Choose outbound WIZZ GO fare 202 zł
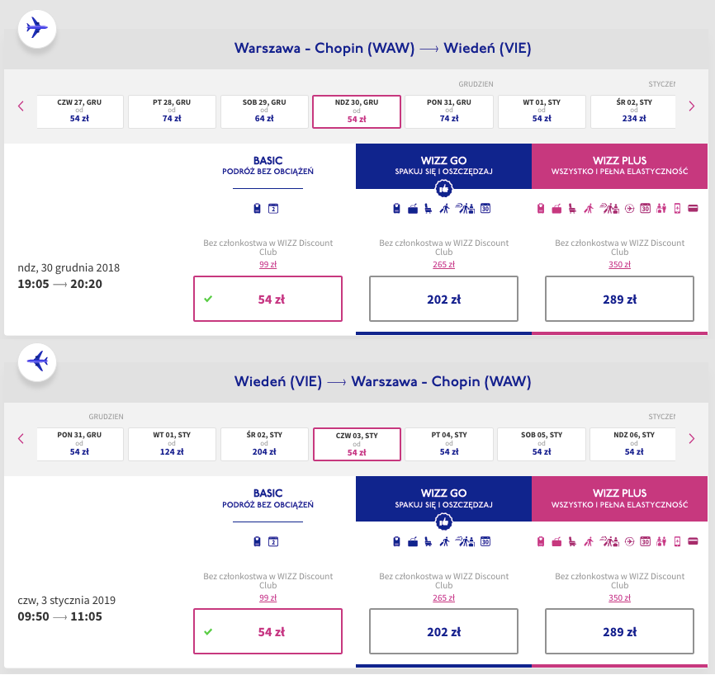This screenshot has width=715, height=675. (x=443, y=299)
